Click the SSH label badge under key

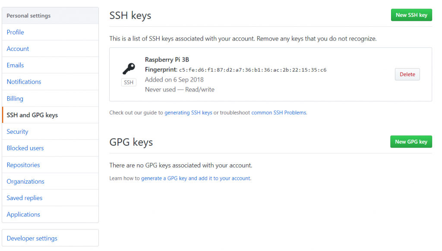129,82
